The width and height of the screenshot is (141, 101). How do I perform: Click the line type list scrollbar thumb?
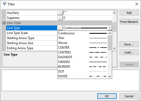point(110,43)
